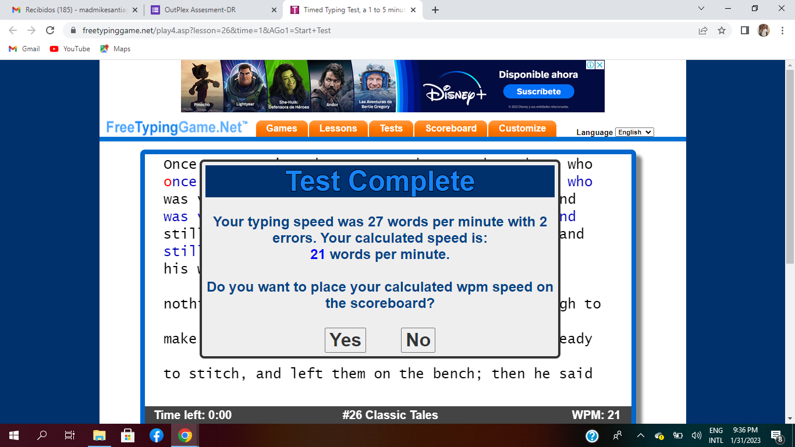Open the Chrome profile avatar
The width and height of the screenshot is (795, 447).
764,30
